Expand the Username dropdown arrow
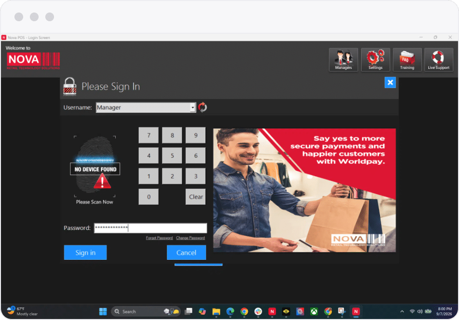 pos(192,107)
